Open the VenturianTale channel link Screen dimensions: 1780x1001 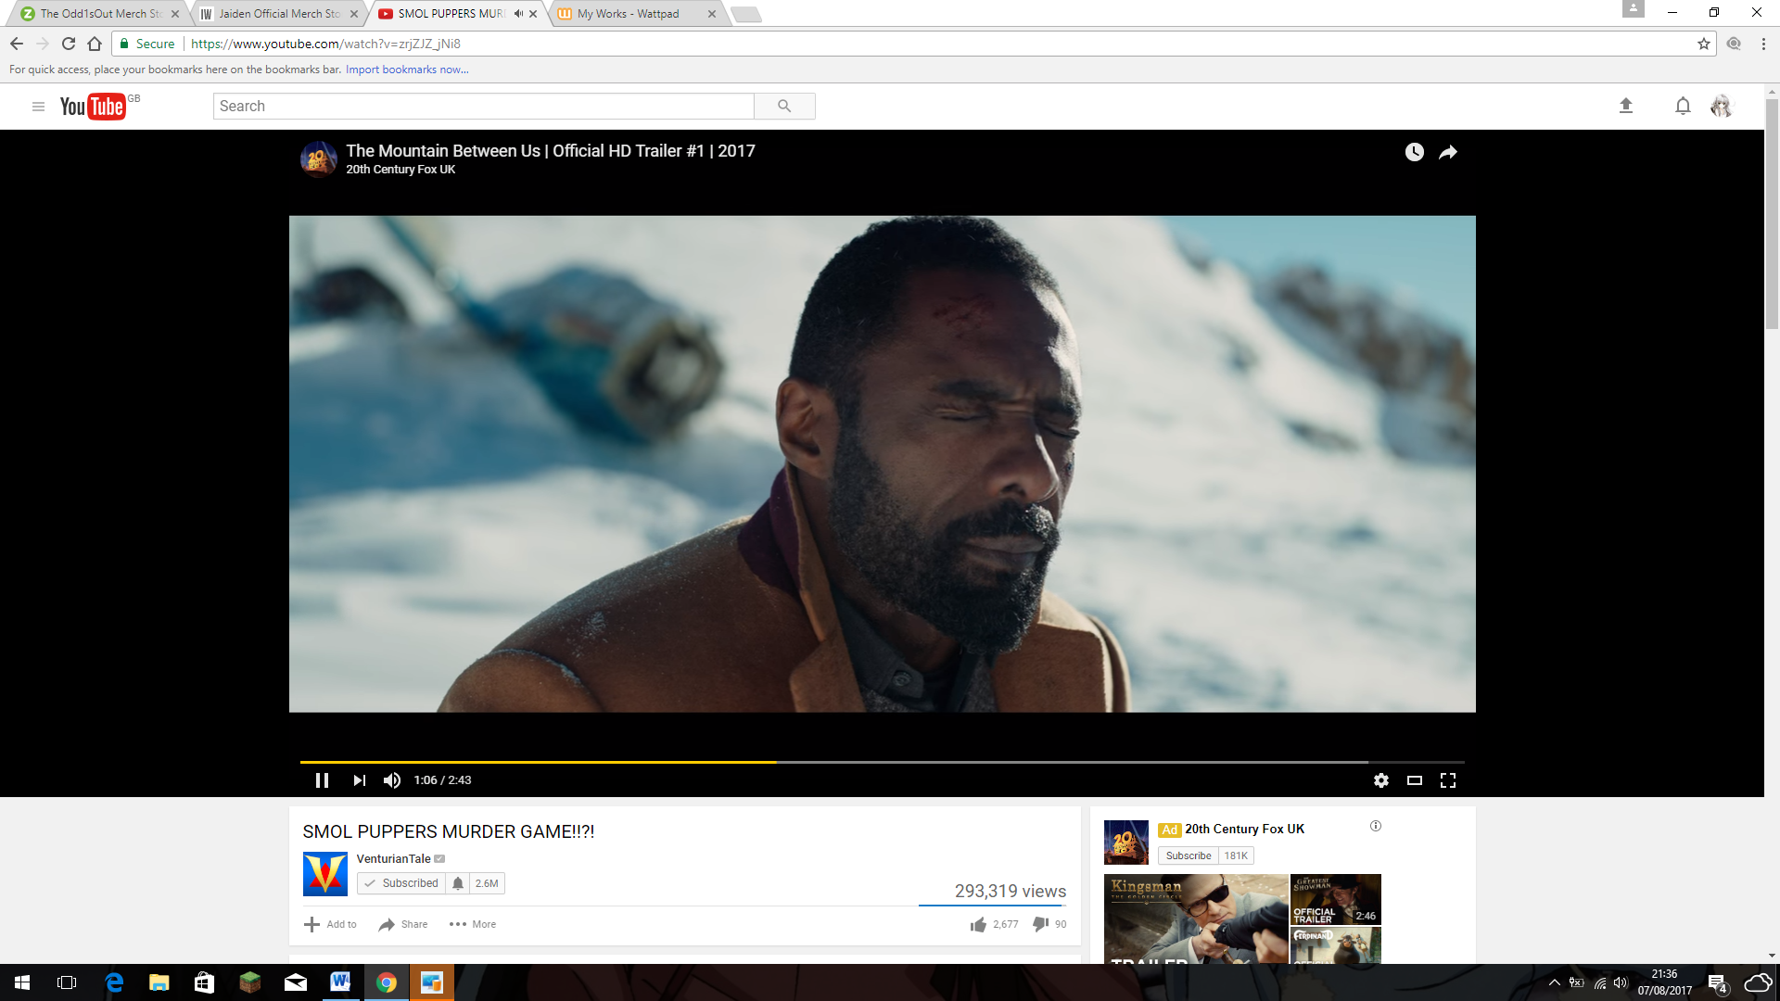coord(393,859)
